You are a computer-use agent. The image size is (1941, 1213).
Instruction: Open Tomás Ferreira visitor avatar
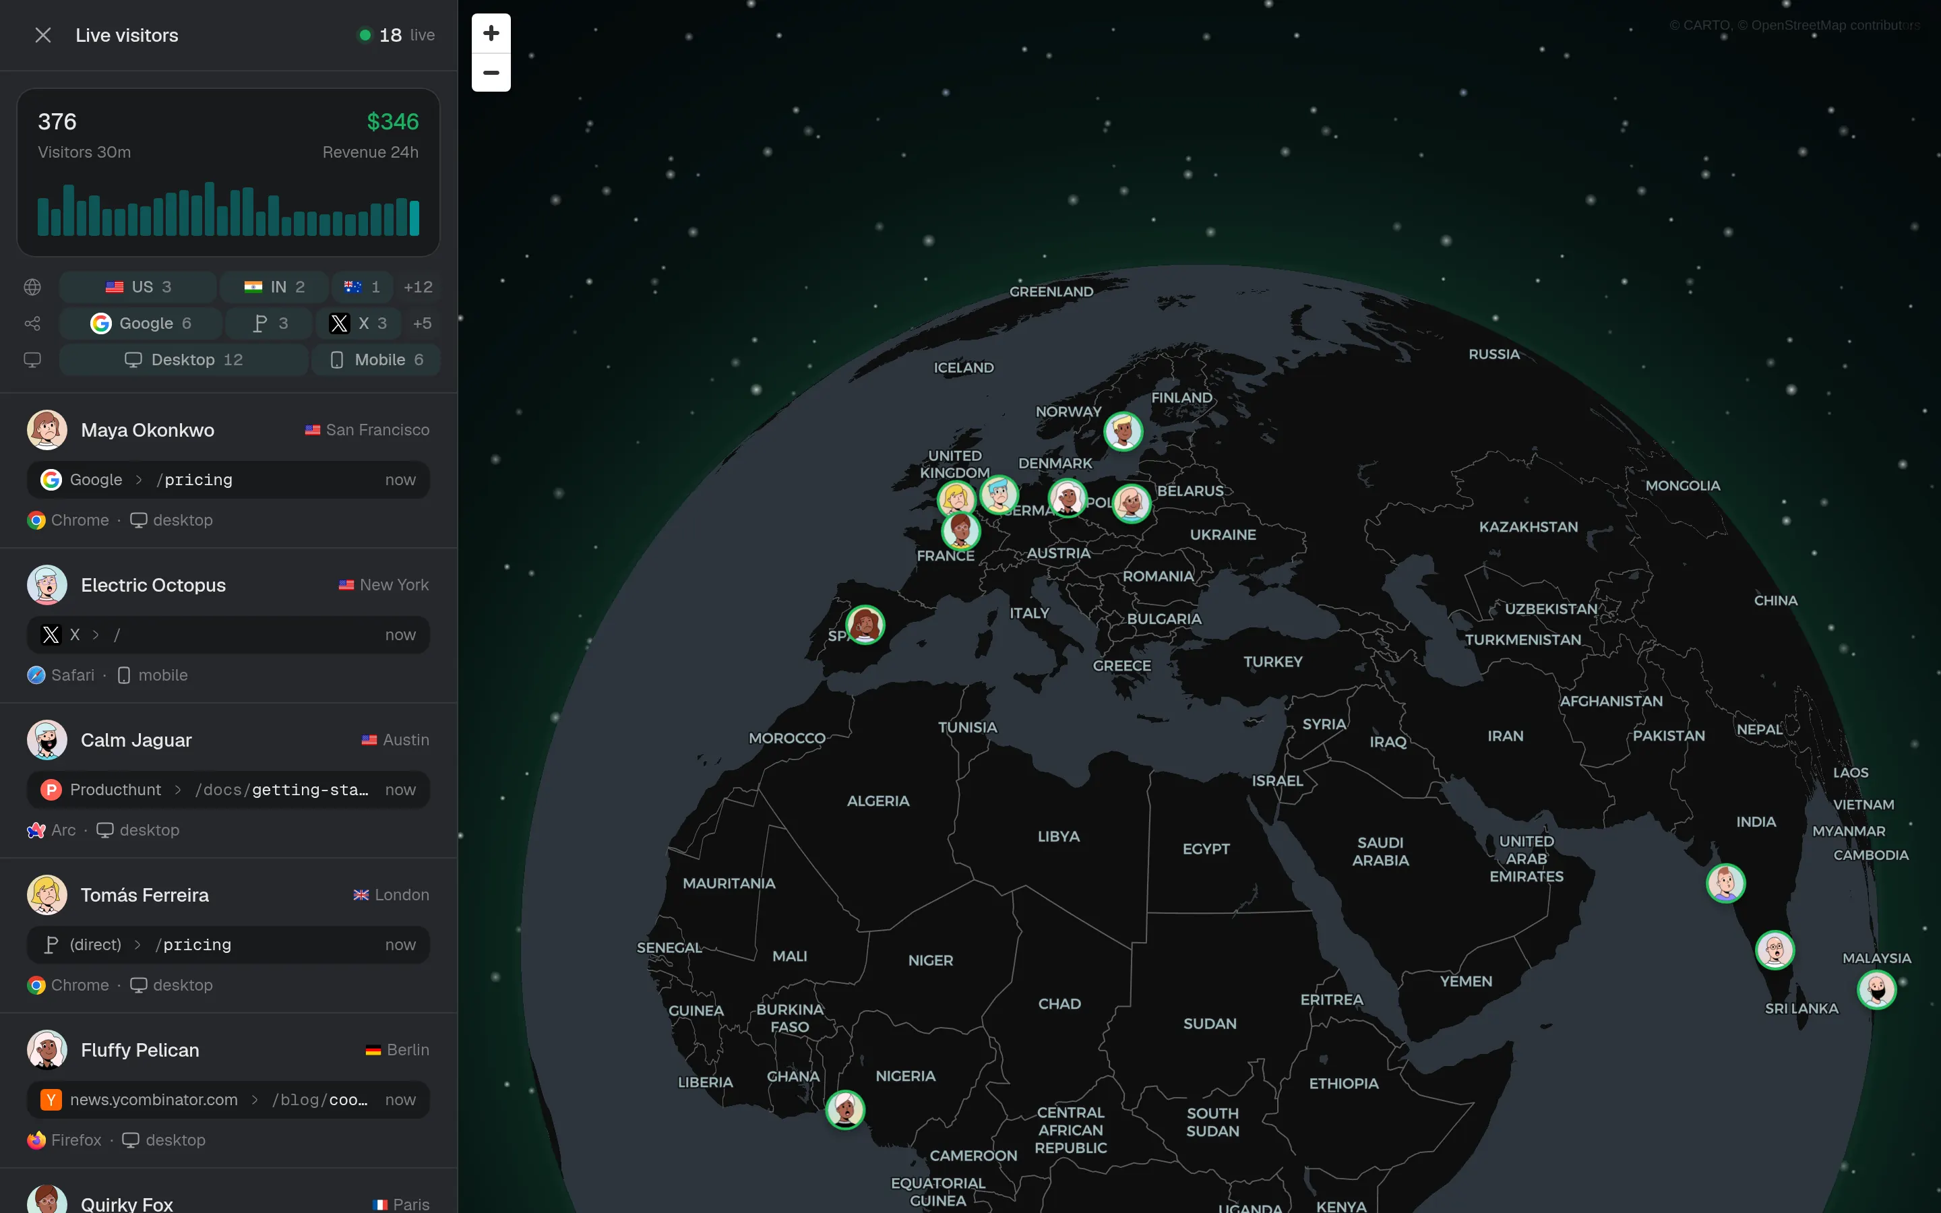(47, 894)
